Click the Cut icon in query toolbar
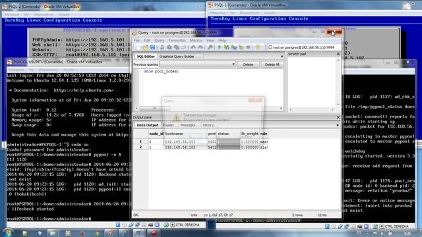This screenshot has height=237, width=422. 162,47
